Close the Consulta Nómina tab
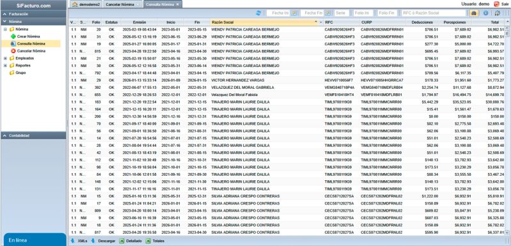Image resolution: width=511 pixels, height=246 pixels. tap(178, 4)
